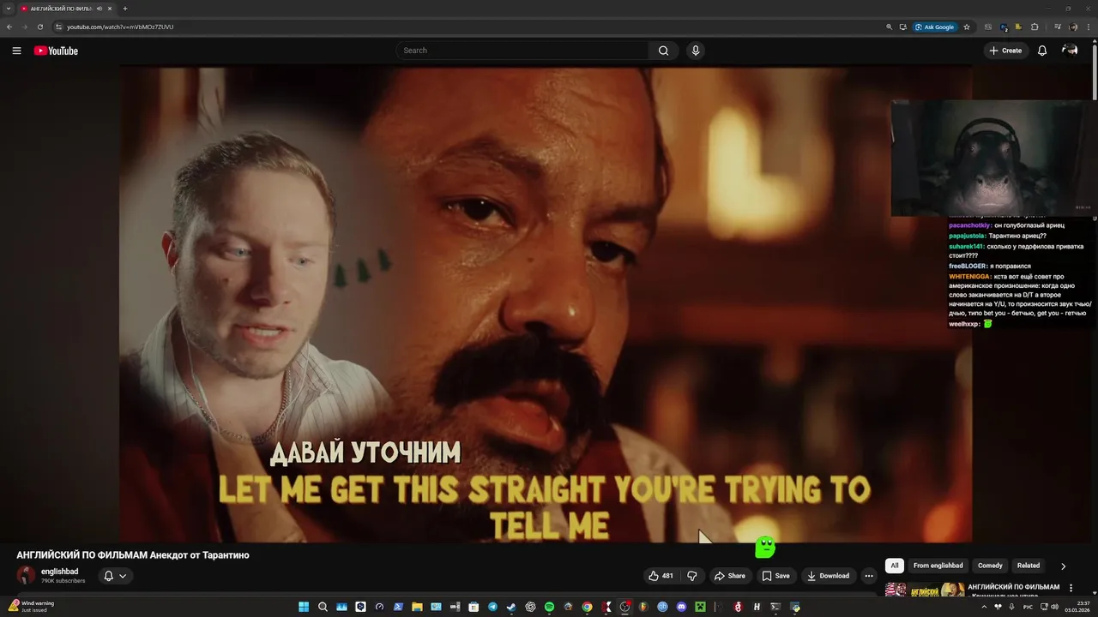Image resolution: width=1098 pixels, height=617 pixels.
Task: Open the browser zoom magnifier icon
Action: tap(890, 27)
